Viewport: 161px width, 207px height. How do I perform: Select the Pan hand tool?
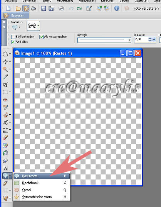(x=5, y=54)
